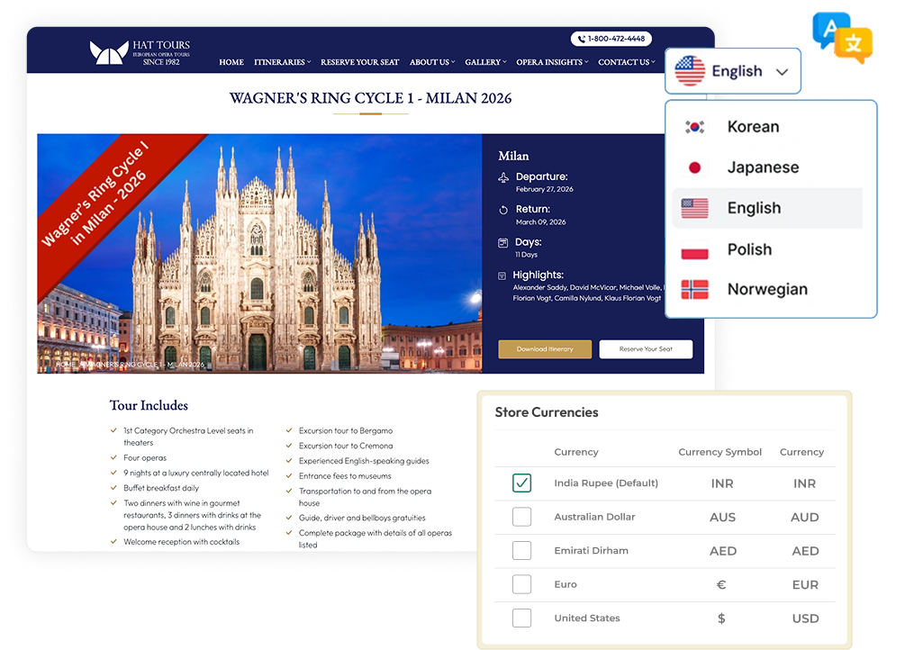Screen dimensions: 905x650
Task: Click the phone icon in number badge
Action: tap(581, 40)
